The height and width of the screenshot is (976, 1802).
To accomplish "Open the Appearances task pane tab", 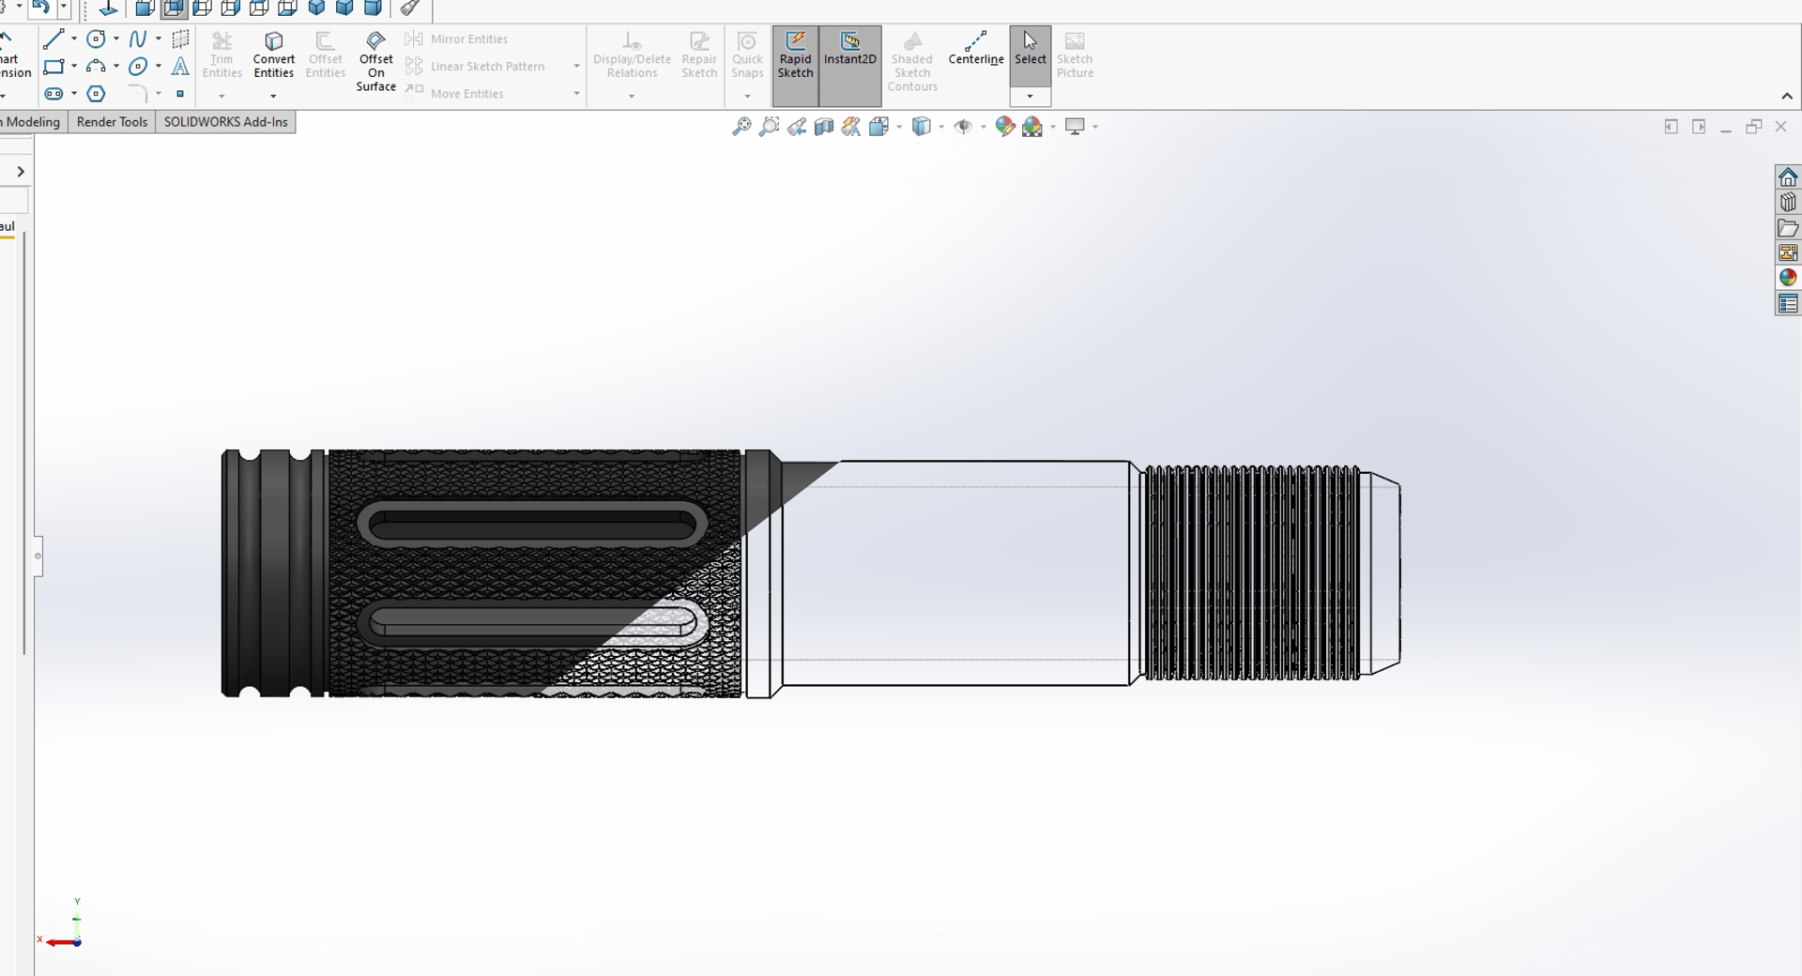I will [x=1788, y=278].
